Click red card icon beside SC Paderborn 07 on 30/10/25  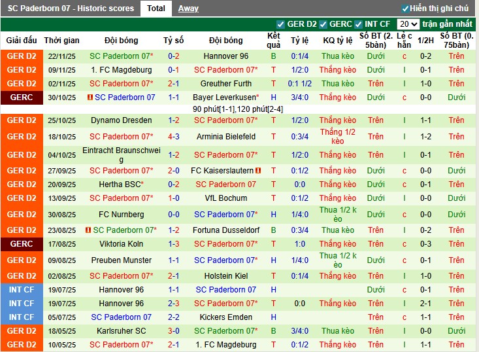coord(90,97)
